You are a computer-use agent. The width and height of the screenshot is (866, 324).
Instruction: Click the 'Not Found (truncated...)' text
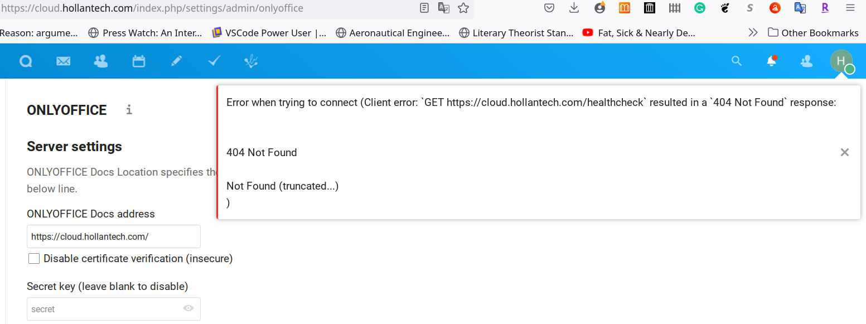point(283,186)
